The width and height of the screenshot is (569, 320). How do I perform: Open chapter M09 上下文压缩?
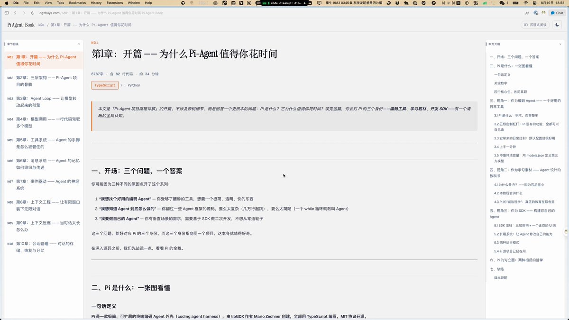point(44,226)
